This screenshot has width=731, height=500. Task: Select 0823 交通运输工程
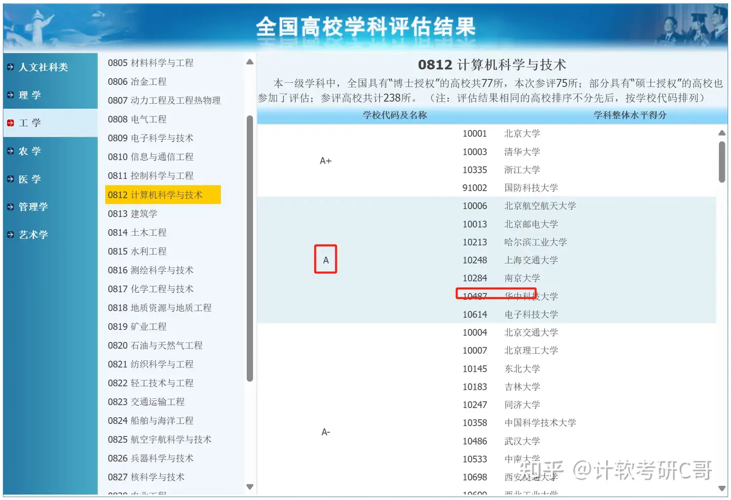[x=146, y=402]
